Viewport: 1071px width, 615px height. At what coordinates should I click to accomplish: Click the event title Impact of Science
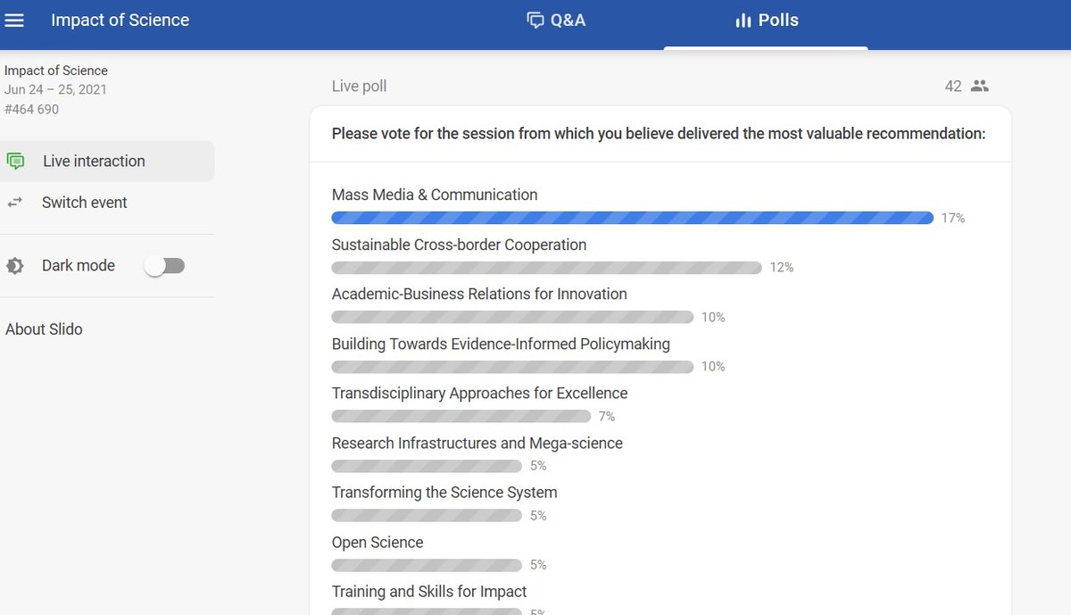[120, 19]
